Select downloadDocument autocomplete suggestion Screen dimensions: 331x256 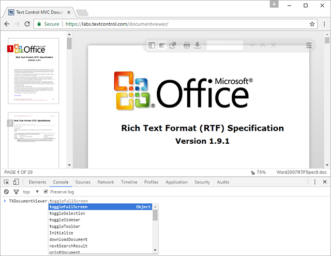(x=100, y=239)
